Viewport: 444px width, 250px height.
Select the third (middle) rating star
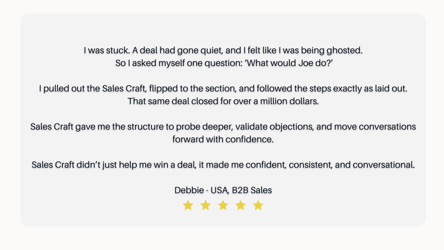223,205
